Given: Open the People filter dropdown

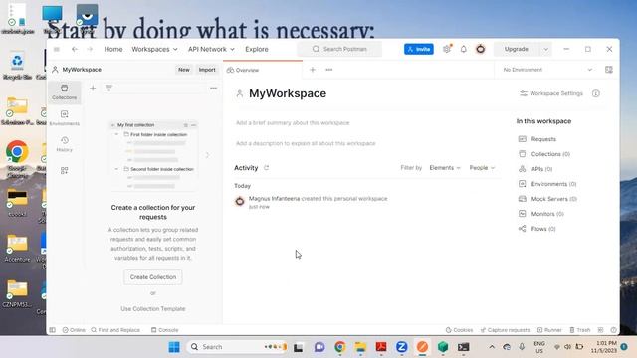Looking at the screenshot, I should (x=482, y=168).
